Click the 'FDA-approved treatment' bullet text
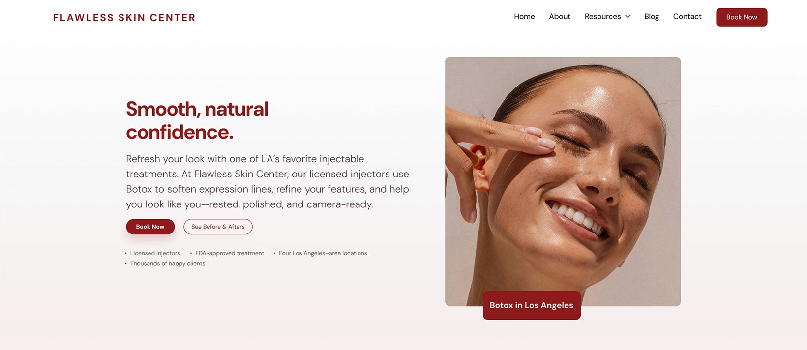Image resolution: width=807 pixels, height=350 pixels. point(230,253)
